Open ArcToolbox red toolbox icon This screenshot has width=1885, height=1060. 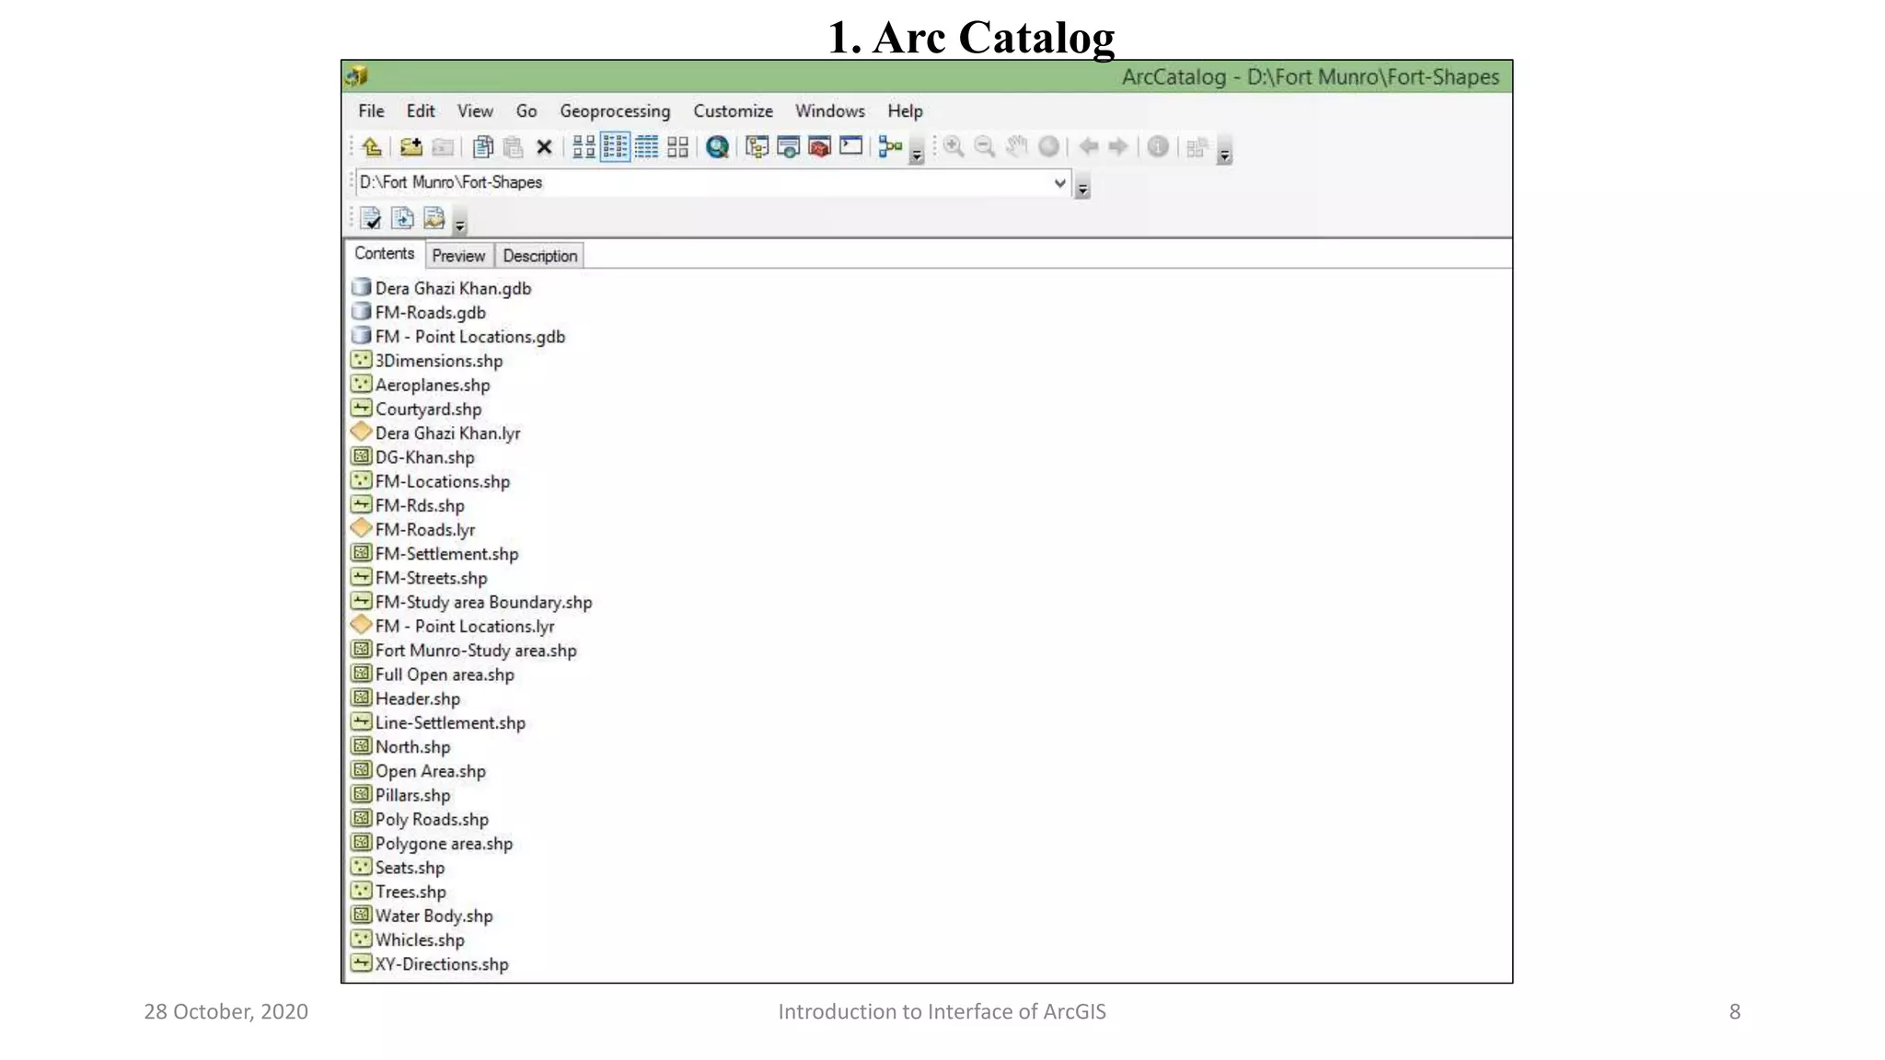click(819, 146)
